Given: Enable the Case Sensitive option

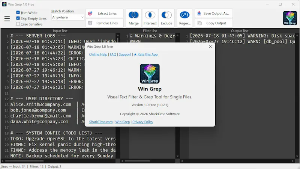Looking at the screenshot, I should [x=18, y=24].
